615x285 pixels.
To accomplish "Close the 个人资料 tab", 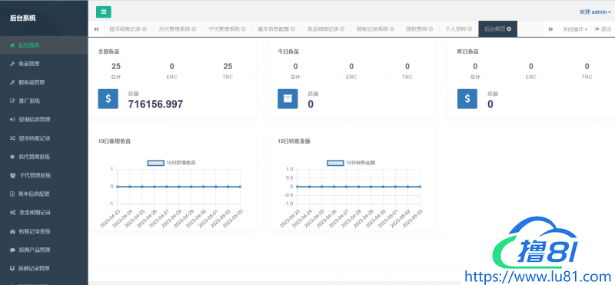I will pyautogui.click(x=470, y=29).
